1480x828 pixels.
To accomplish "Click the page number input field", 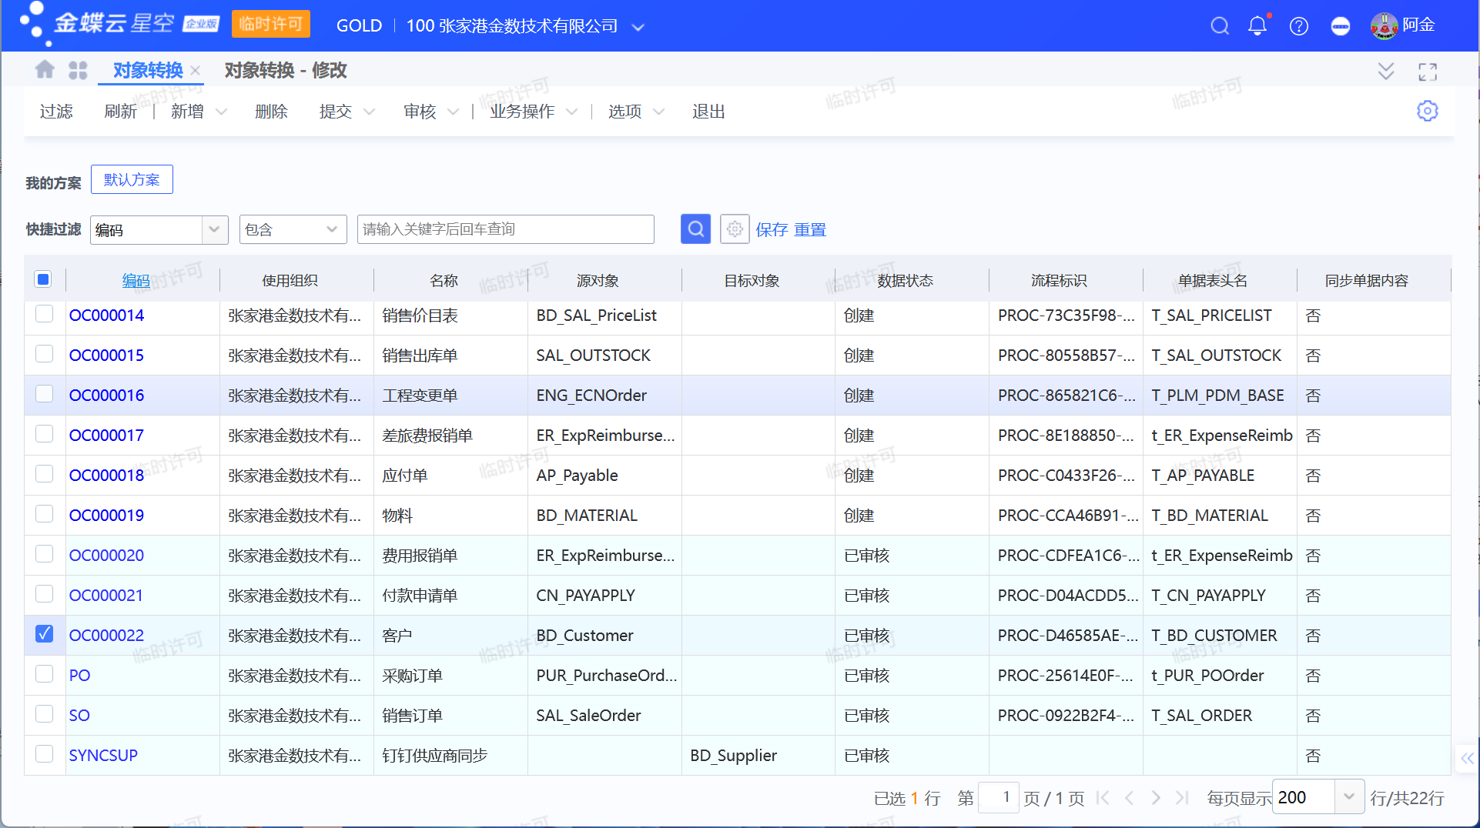I will (x=999, y=797).
